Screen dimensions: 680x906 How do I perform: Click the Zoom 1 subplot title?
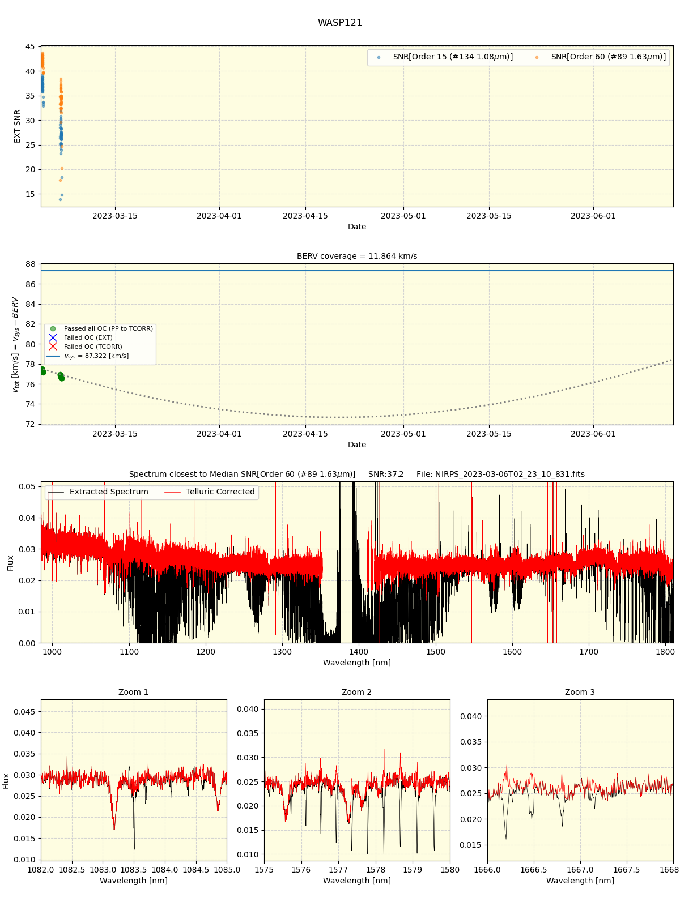(134, 692)
